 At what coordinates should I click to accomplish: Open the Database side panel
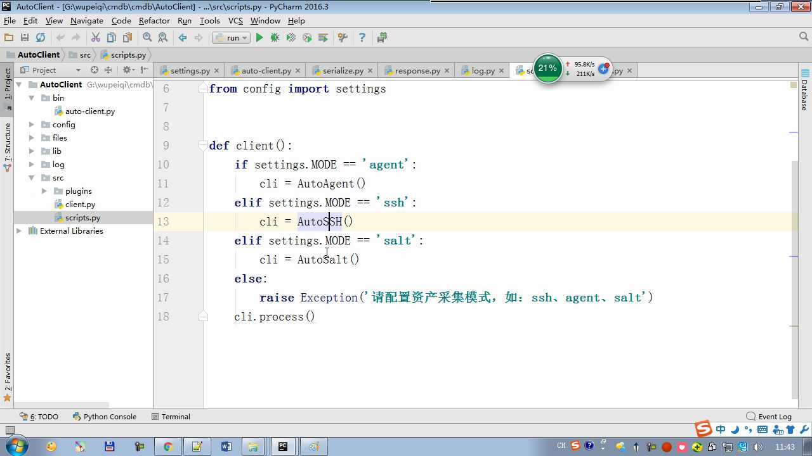click(804, 90)
